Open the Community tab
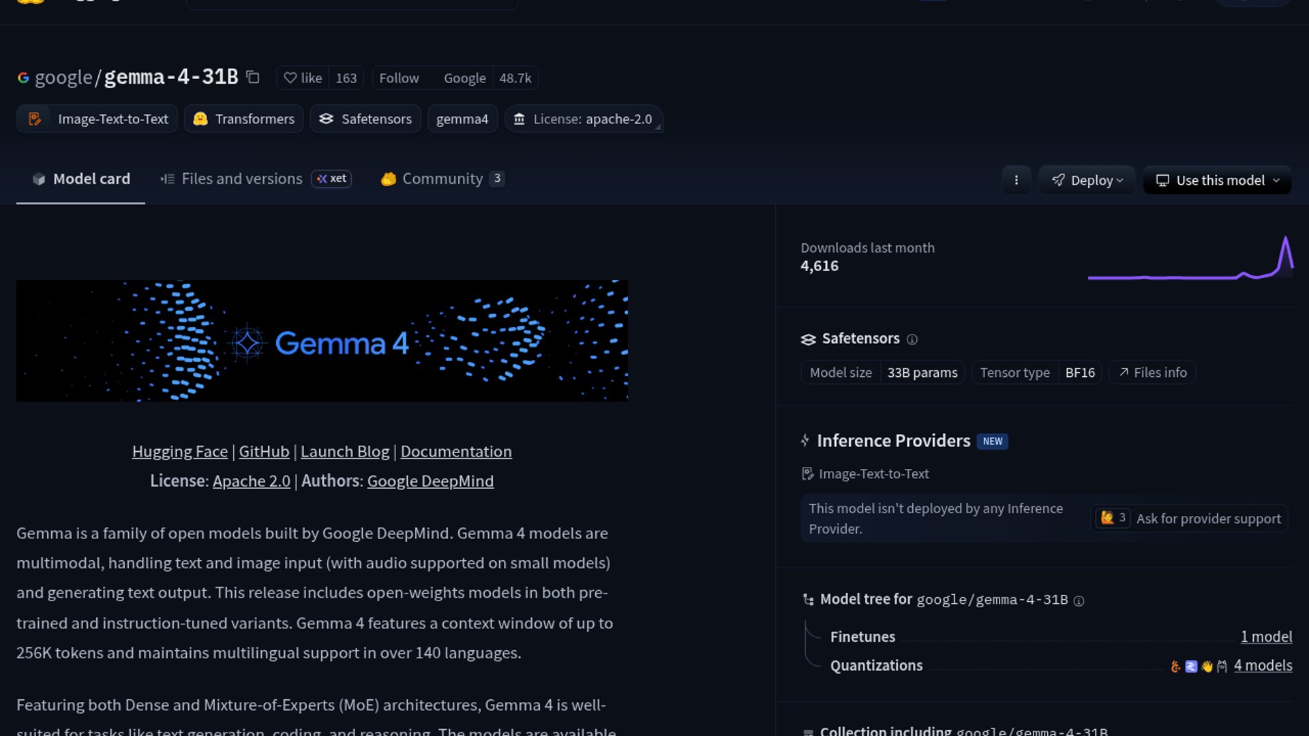1309x736 pixels. pos(442,179)
